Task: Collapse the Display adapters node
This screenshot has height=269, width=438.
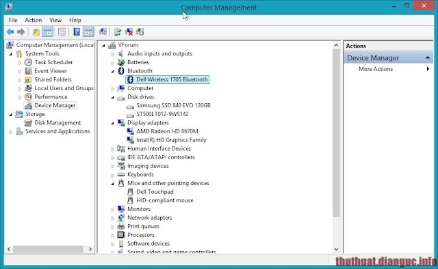Action: 112,123
